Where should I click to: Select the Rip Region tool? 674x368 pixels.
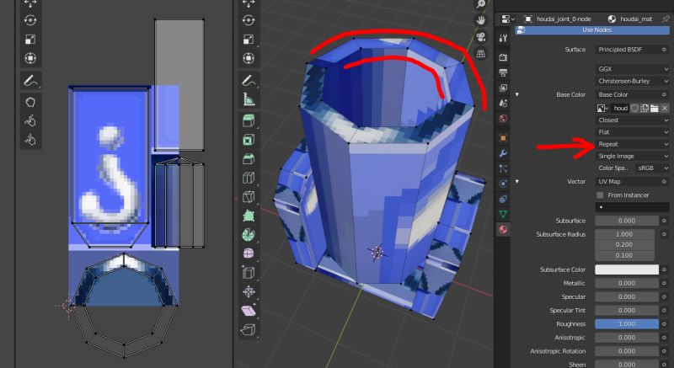(x=249, y=330)
